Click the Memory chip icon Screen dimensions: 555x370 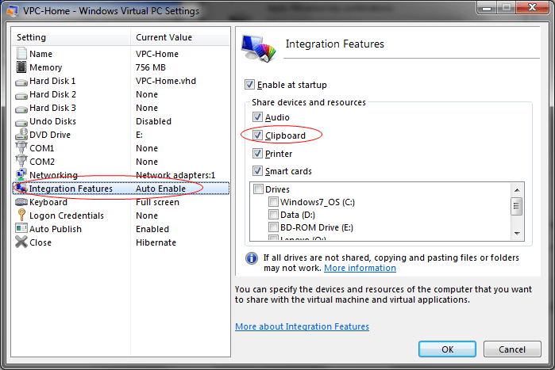coord(21,67)
